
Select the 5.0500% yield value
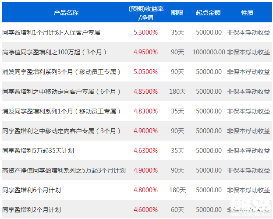tap(145, 72)
